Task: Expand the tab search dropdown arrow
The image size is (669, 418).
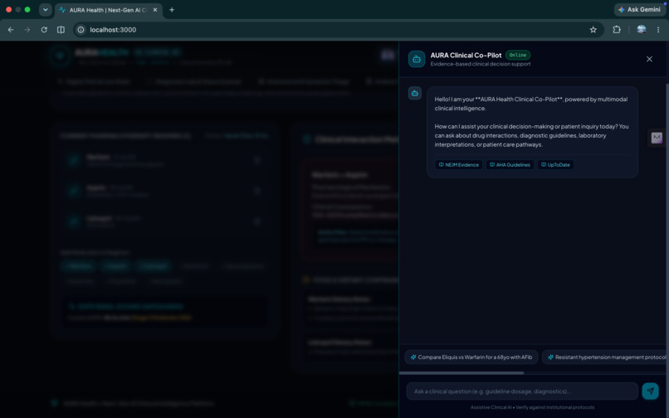Action: [x=45, y=9]
